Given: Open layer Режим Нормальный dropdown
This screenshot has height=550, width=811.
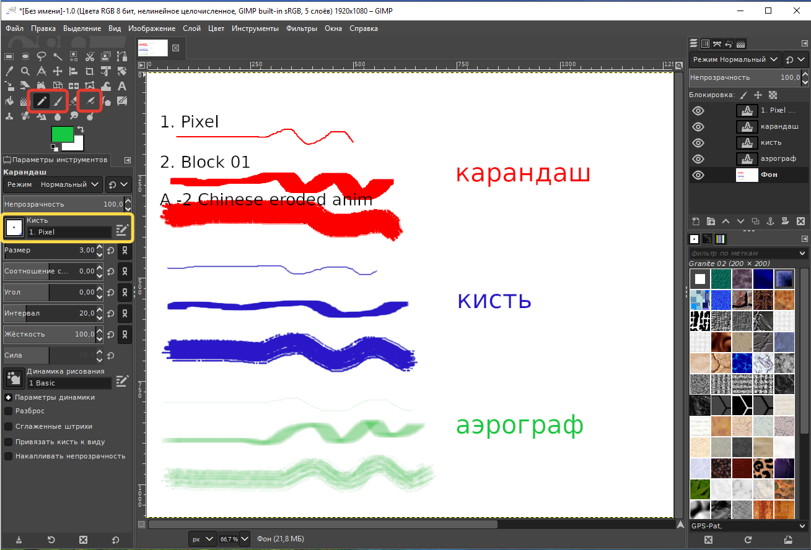Looking at the screenshot, I should click(x=735, y=59).
